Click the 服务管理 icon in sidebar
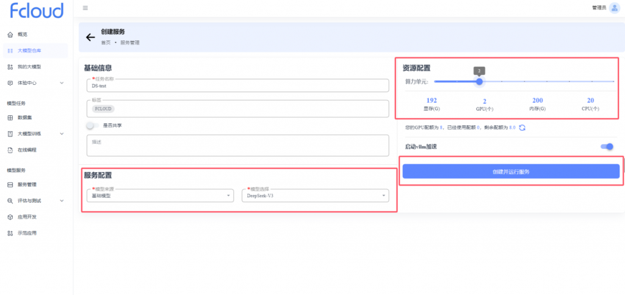The image size is (625, 295). (x=10, y=184)
